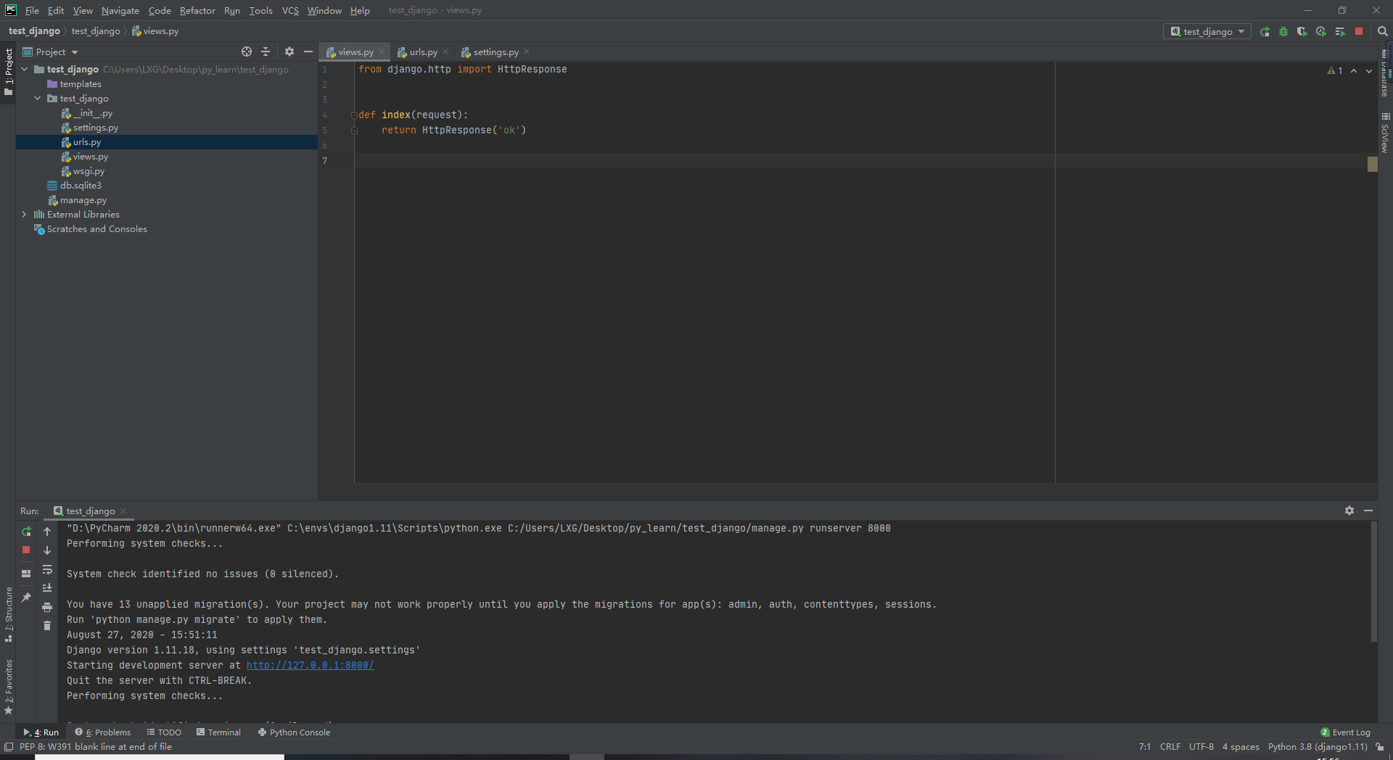Toggle soft-wrap in Run console
This screenshot has width=1393, height=760.
tap(47, 569)
